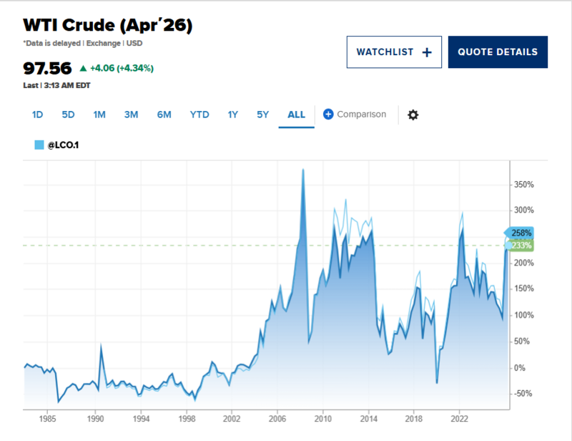Image resolution: width=572 pixels, height=441 pixels.
Task: Select the 1D time range
Action: click(38, 115)
